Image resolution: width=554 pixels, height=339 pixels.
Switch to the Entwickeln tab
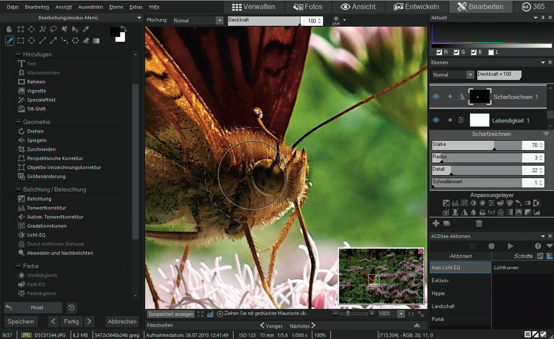(416, 6)
